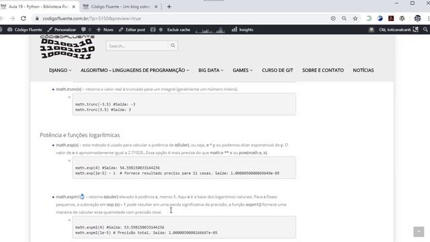Click the scroll-to-top arrow button

click(x=419, y=231)
